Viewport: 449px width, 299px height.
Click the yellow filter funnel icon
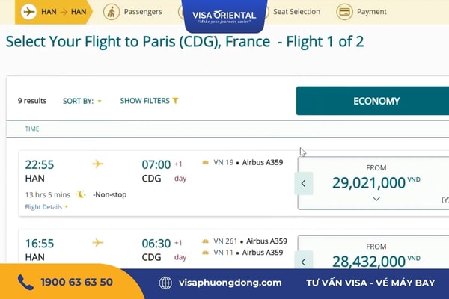[x=175, y=101]
